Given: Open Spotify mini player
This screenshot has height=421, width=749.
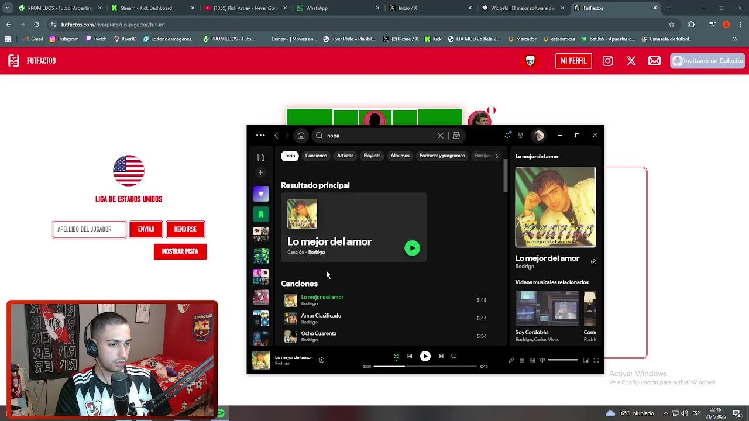Looking at the screenshot, I should pyautogui.click(x=586, y=360).
